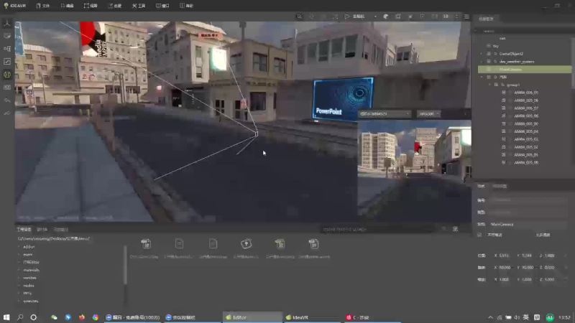
Task: Click the curved arrow icon in left sidebar
Action: click(7, 100)
